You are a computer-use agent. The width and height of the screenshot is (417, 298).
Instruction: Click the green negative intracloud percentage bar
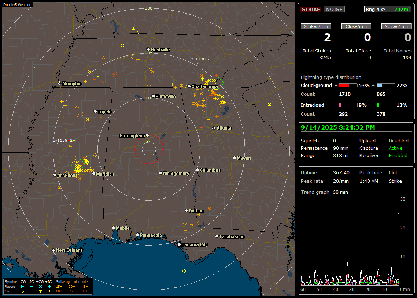tap(386, 105)
